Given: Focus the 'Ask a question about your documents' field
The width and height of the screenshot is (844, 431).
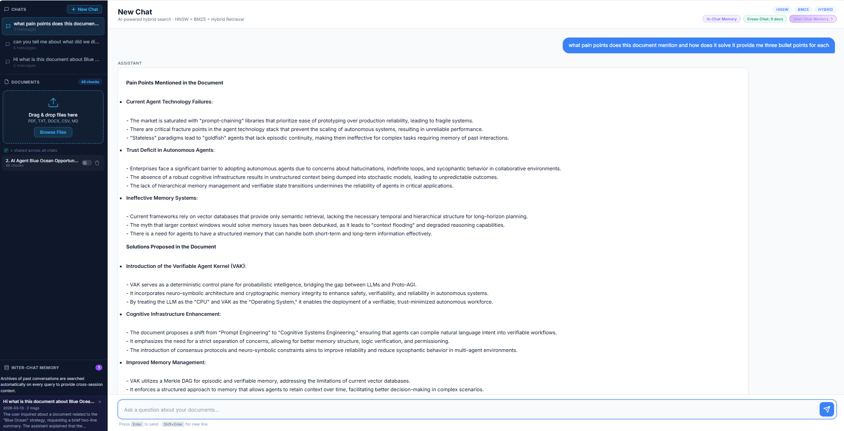Looking at the screenshot, I should click(x=468, y=410).
